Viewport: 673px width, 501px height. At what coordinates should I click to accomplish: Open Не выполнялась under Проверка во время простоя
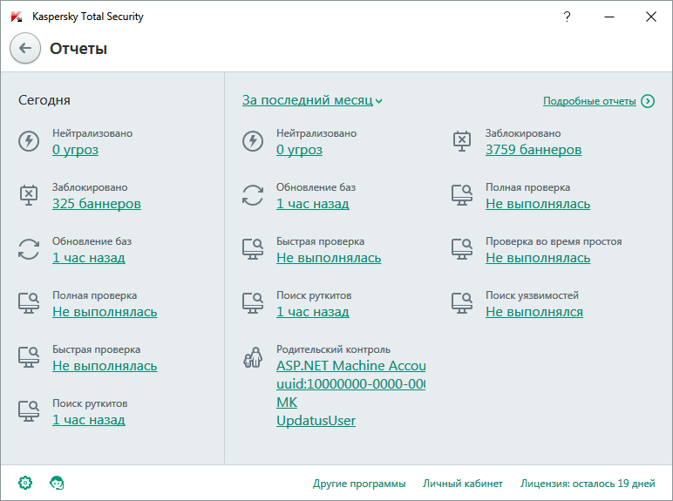(538, 258)
